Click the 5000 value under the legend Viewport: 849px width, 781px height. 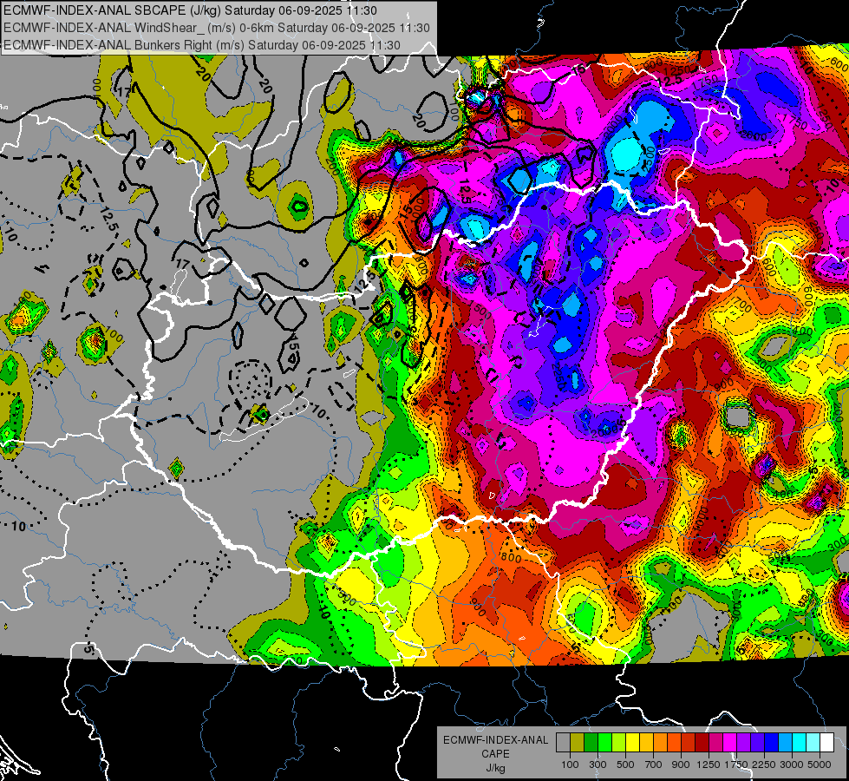[x=820, y=765]
